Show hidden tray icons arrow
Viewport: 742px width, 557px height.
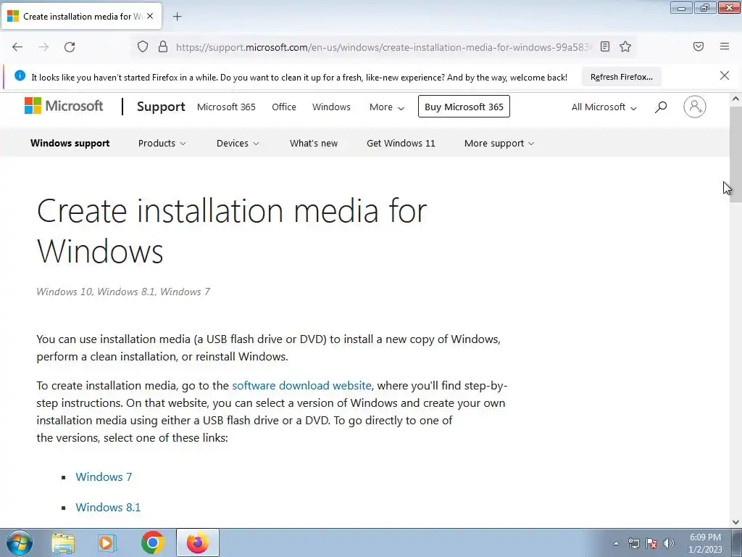616,543
